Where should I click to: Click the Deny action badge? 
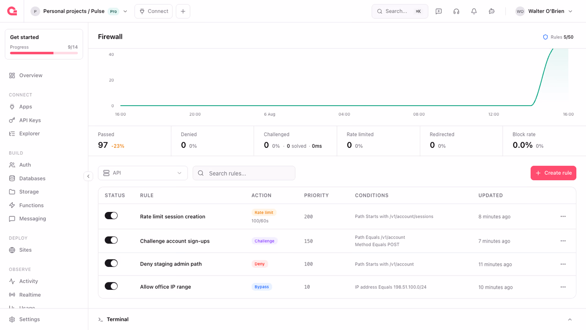pyautogui.click(x=260, y=264)
